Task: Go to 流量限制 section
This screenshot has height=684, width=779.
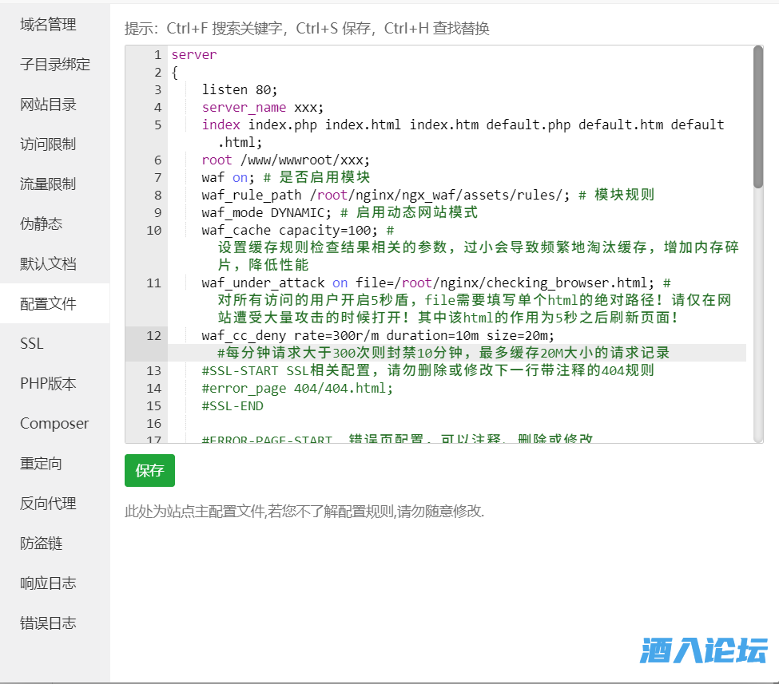Action: 48,184
